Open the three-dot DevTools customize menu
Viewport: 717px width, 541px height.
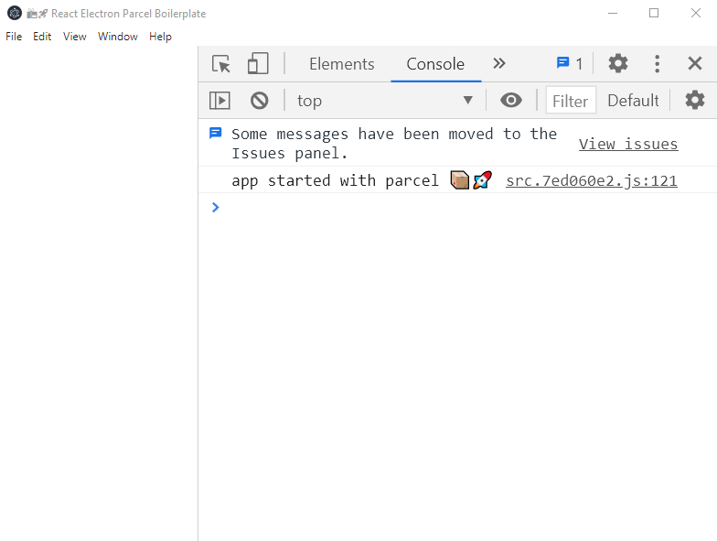657,64
